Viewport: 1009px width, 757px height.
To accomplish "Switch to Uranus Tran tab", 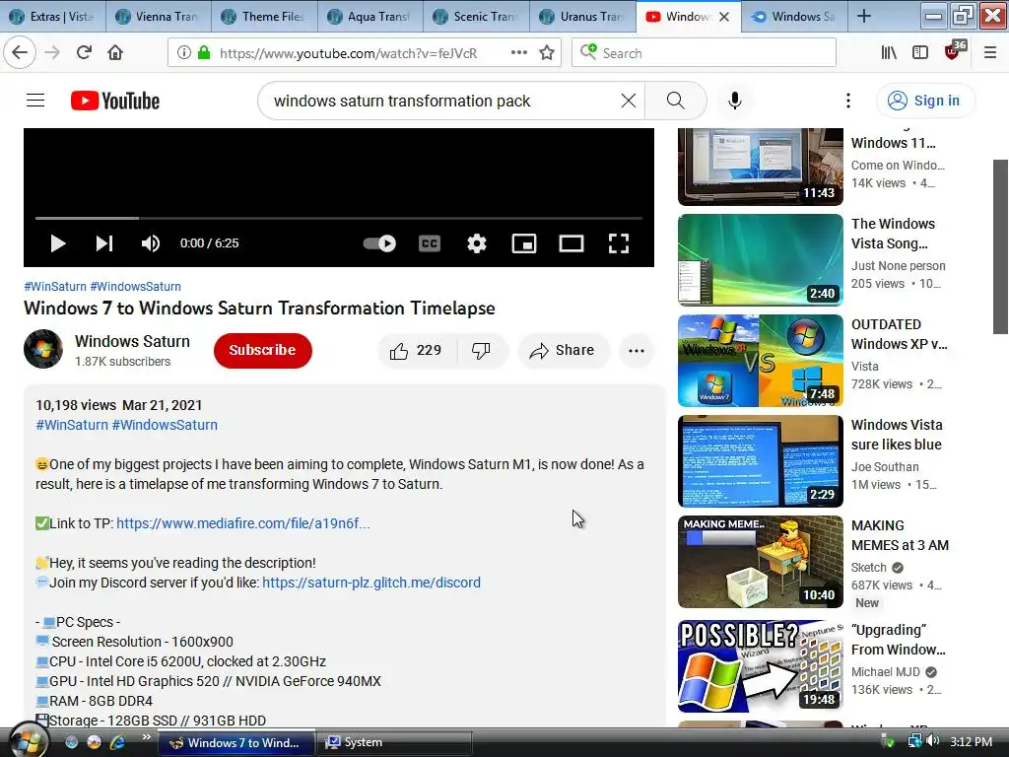I will 582,16.
